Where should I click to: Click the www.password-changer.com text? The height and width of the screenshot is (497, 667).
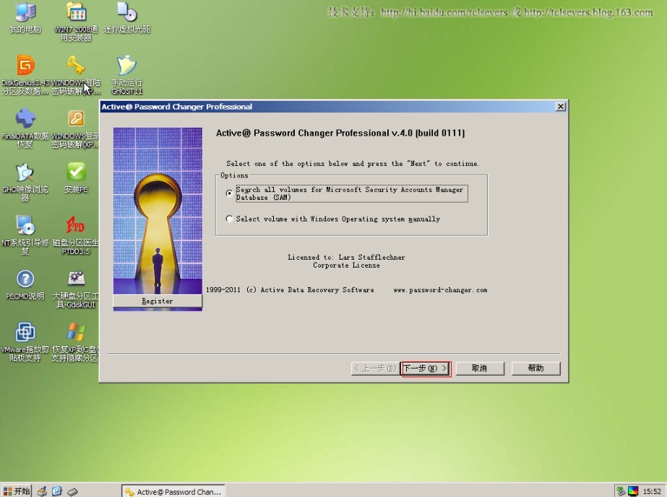[440, 290]
